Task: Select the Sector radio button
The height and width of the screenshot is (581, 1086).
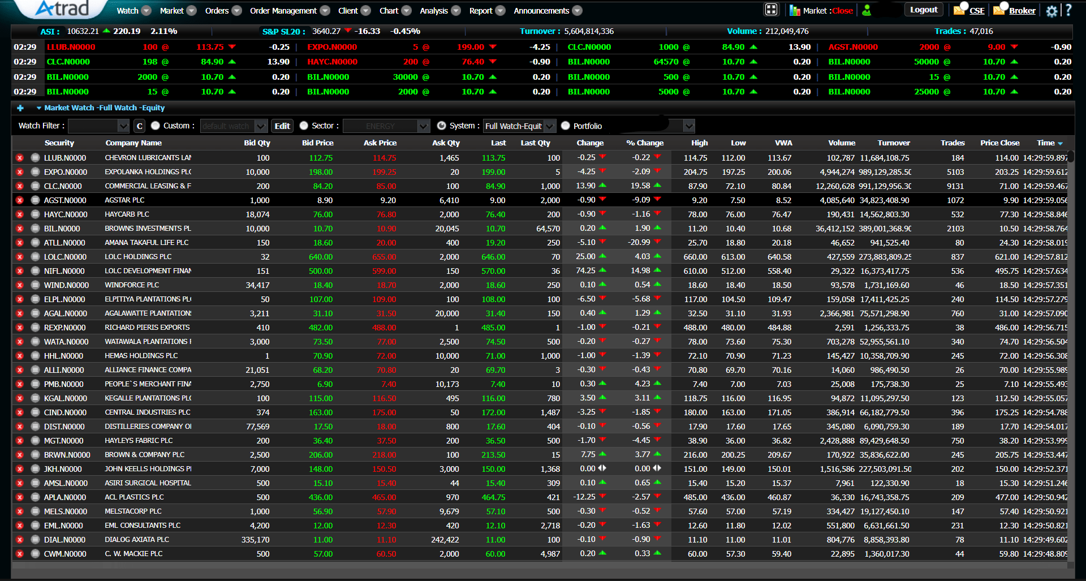Action: click(304, 126)
